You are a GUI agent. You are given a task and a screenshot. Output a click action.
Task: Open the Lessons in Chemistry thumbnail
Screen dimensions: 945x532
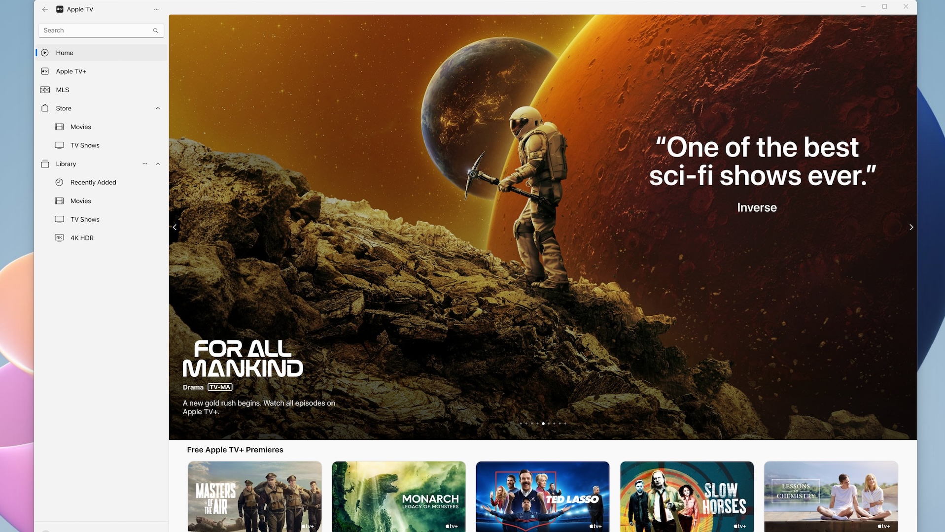tap(831, 497)
